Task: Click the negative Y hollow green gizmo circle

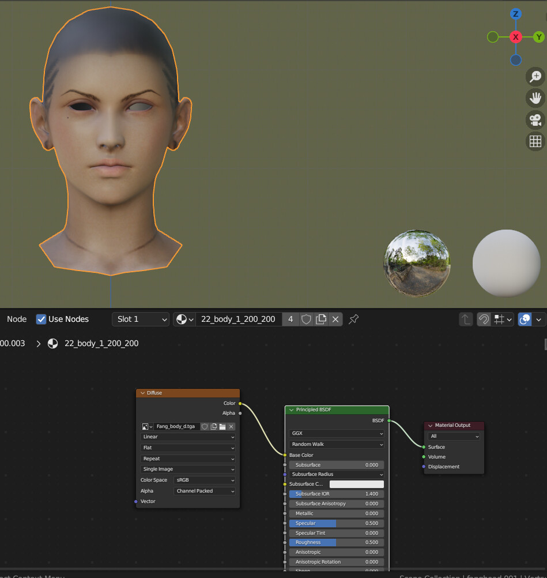Action: tap(493, 37)
